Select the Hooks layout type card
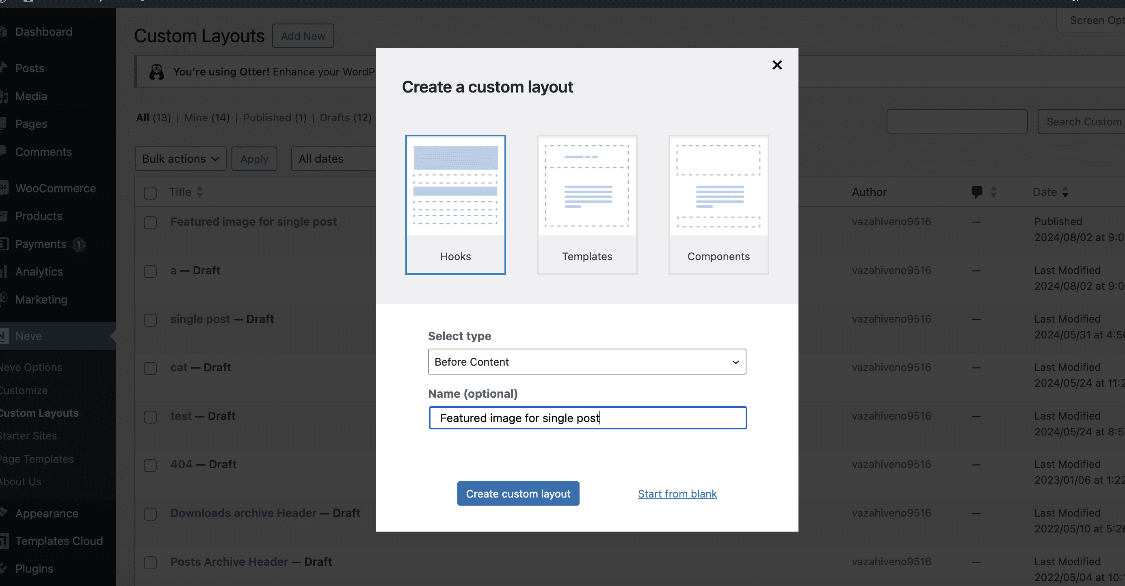Viewport: 1125px width, 586px height. (455, 204)
